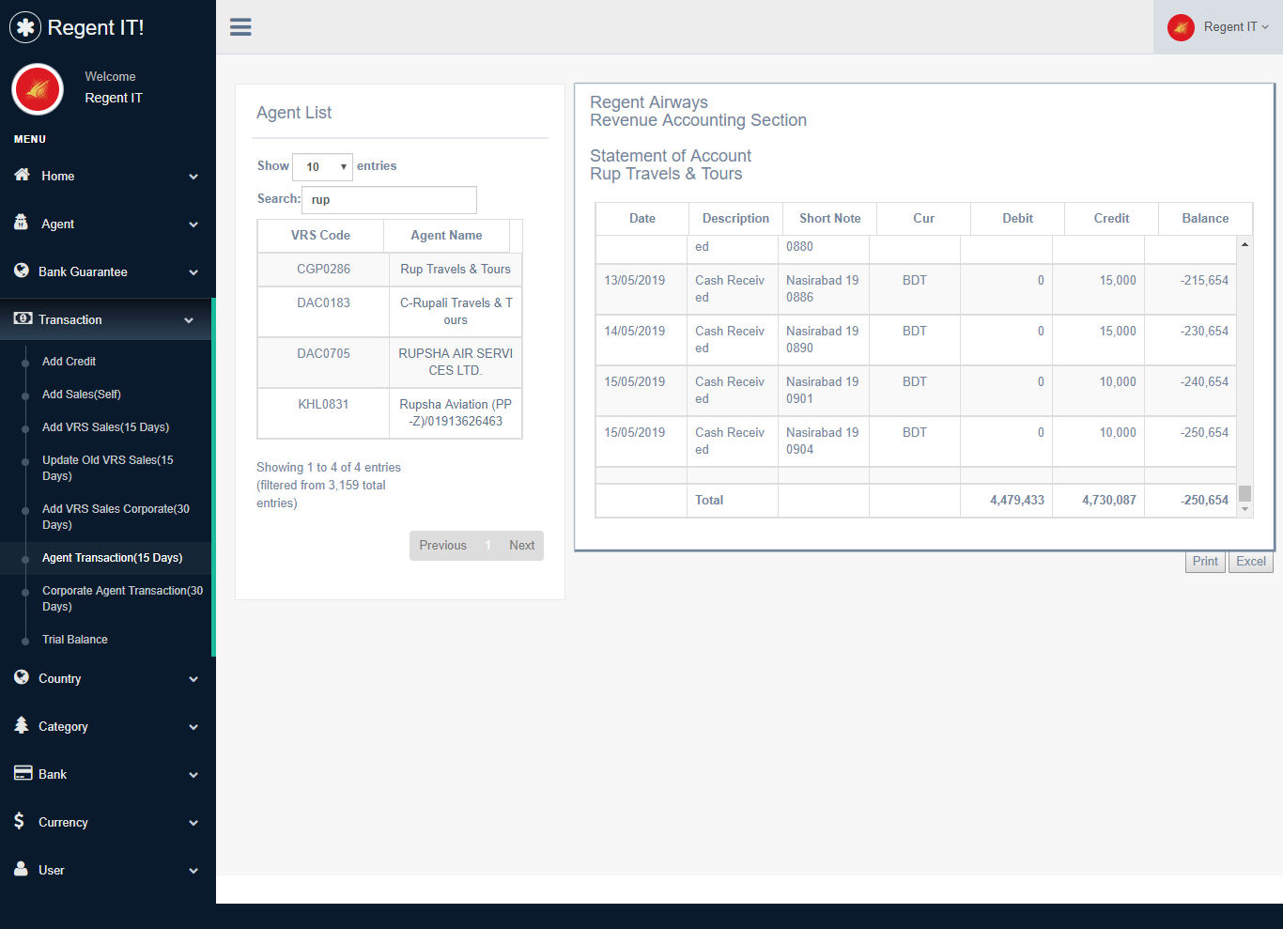1283x929 pixels.
Task: Focus the agent Search input field
Action: point(389,200)
